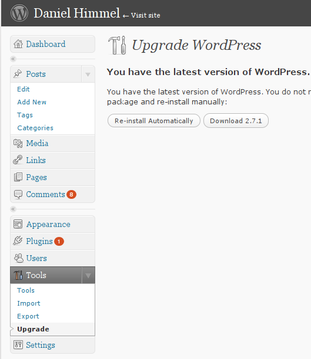Open the Pages section

tap(52, 177)
